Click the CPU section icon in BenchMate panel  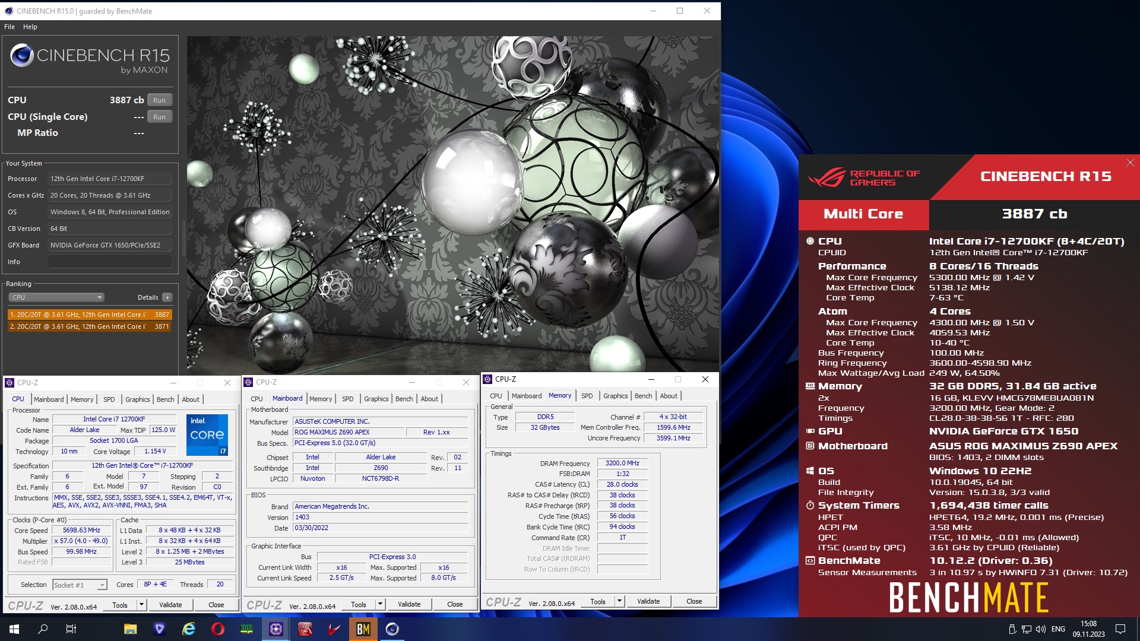pyautogui.click(x=810, y=241)
